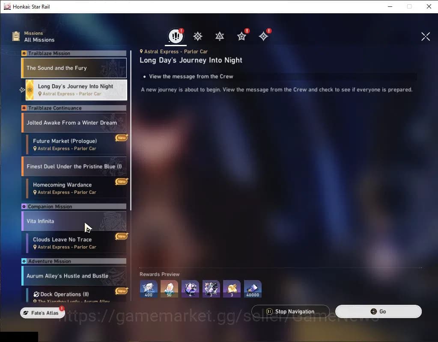Collapse The Sound and the Fury group
The width and height of the screenshot is (438, 342).
[x=74, y=68]
